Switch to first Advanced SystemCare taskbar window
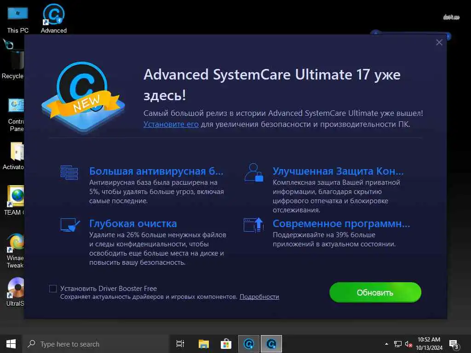Viewport: 471px width, 353px height. (249, 344)
